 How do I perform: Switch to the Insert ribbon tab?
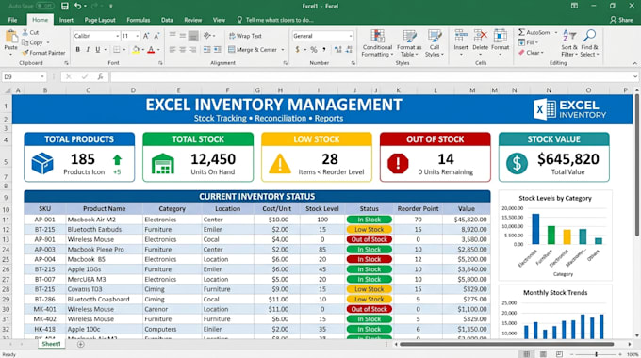tap(66, 20)
